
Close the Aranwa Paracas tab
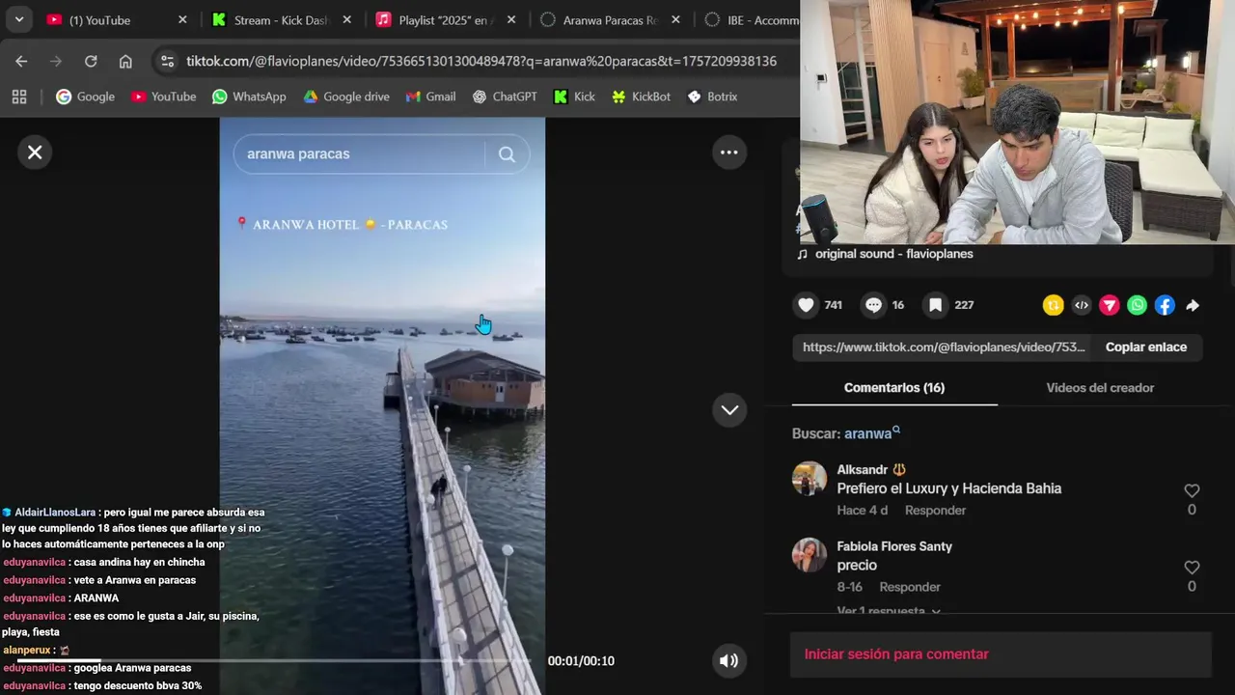pos(675,20)
